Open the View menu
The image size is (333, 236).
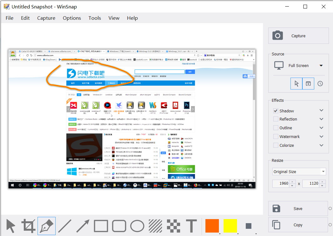tap(114, 18)
